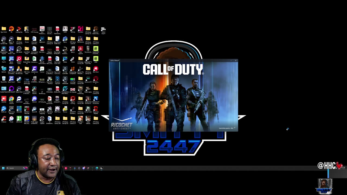Open the TikFinity desktop shortcut
This screenshot has width=347, height=195.
tap(73, 30)
